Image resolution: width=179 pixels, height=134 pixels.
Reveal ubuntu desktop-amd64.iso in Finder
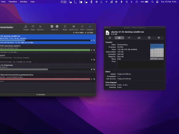click(x=94, y=40)
